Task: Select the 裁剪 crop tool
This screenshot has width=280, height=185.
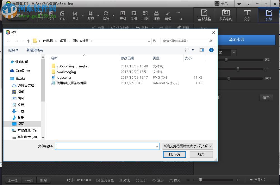Action: (x=90, y=15)
